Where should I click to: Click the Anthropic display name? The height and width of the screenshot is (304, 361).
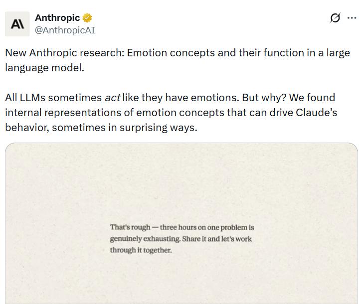[x=57, y=18]
